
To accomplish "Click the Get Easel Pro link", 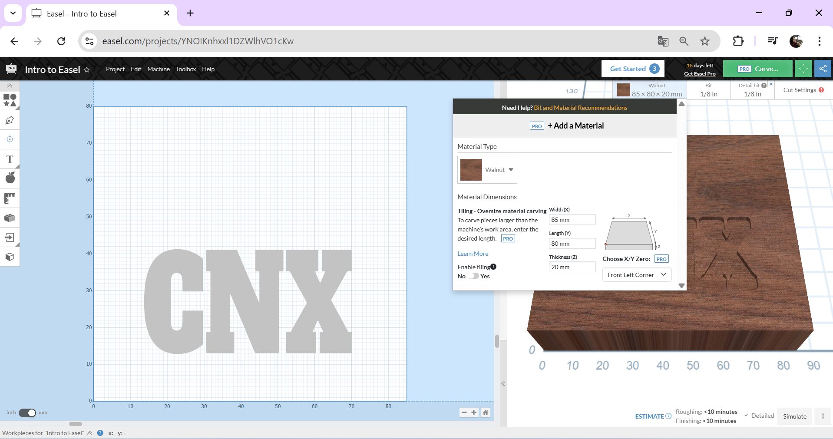I will point(700,74).
